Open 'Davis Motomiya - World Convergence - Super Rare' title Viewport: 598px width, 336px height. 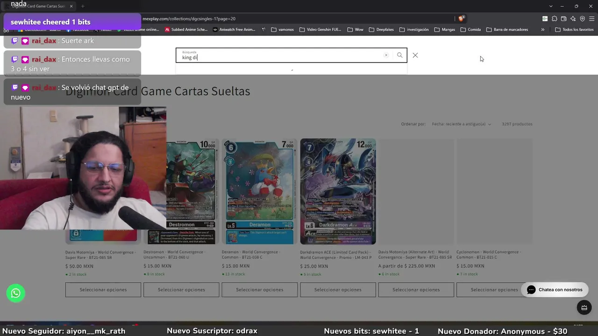coord(101,254)
